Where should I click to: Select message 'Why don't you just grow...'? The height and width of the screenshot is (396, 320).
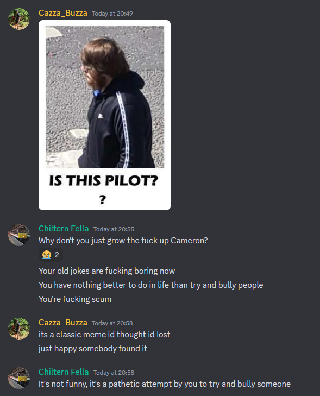point(123,241)
